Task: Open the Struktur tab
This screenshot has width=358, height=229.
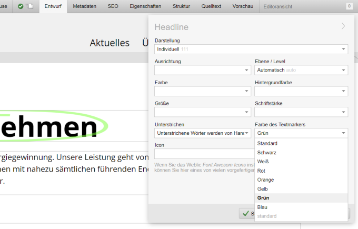Action: click(181, 6)
